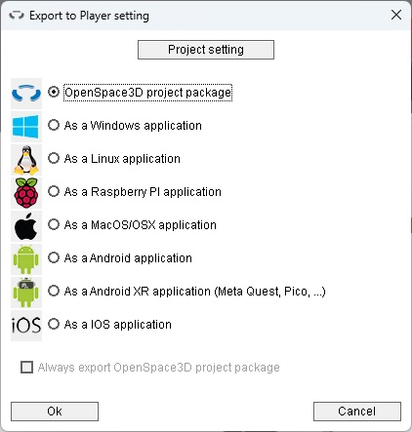Click the OpenSpace3D logo icon
Image resolution: width=412 pixels, height=432 pixels.
point(26,94)
